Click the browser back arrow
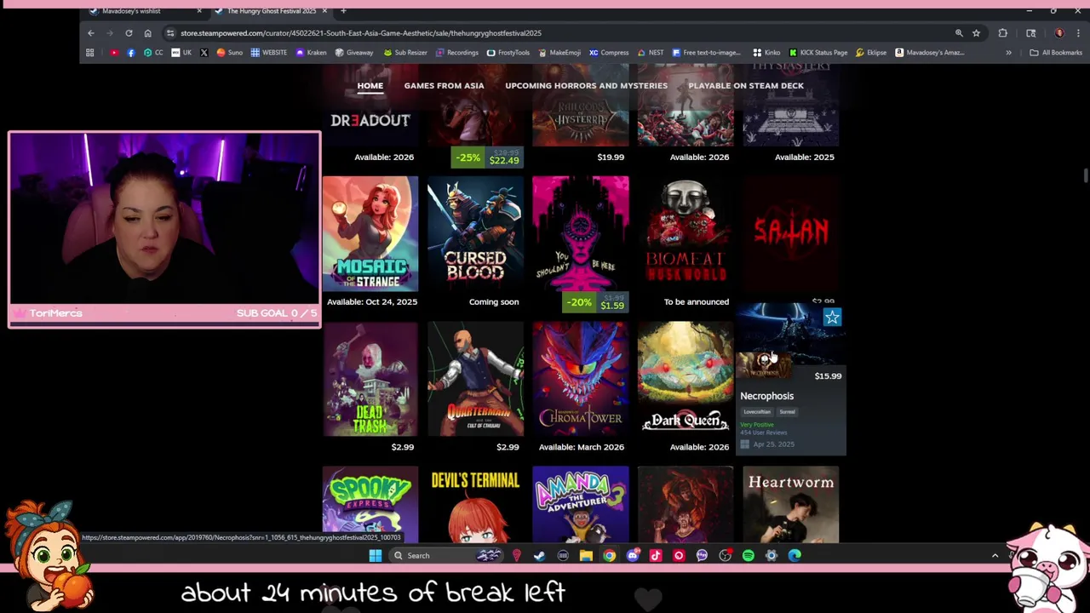Image resolution: width=1090 pixels, height=613 pixels. [x=91, y=33]
